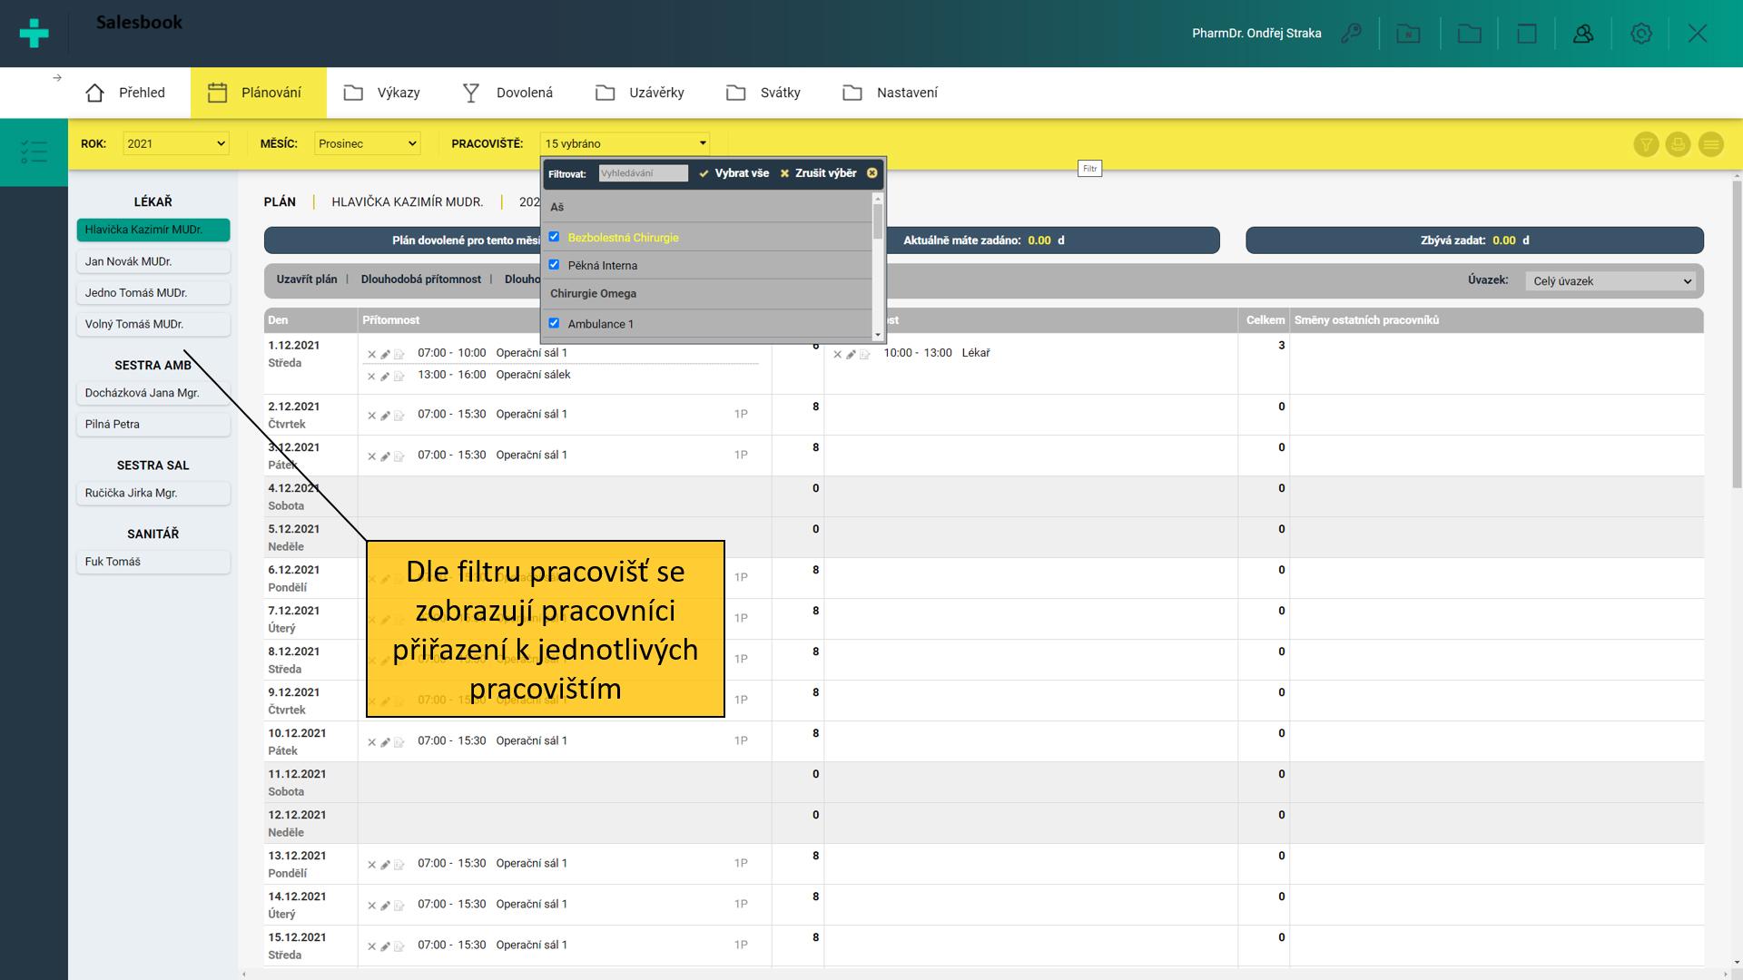
Task: Open the MĚSÍC month dropdown
Action: [x=367, y=143]
